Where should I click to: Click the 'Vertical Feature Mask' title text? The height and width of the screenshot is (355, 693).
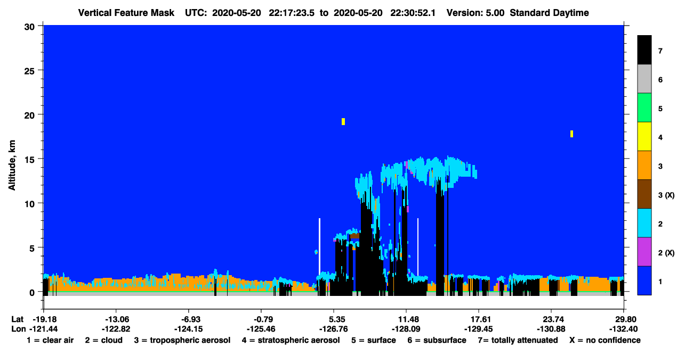(x=126, y=13)
